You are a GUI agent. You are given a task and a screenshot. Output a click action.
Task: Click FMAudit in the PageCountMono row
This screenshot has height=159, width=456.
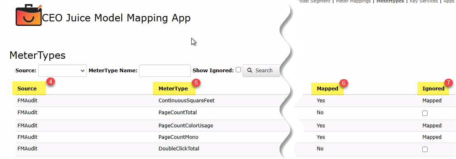click(x=27, y=137)
